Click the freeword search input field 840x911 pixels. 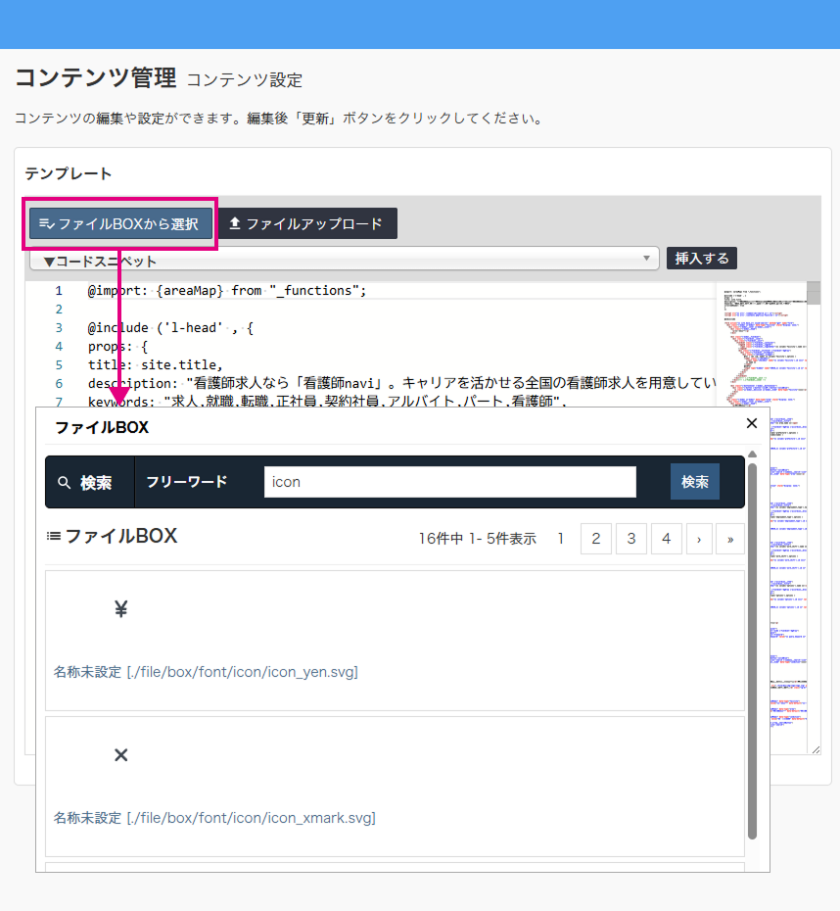[x=449, y=482]
